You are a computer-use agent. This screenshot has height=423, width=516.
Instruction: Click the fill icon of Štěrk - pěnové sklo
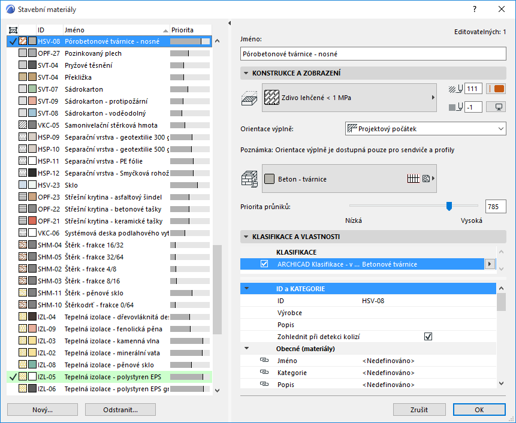[x=23, y=293]
